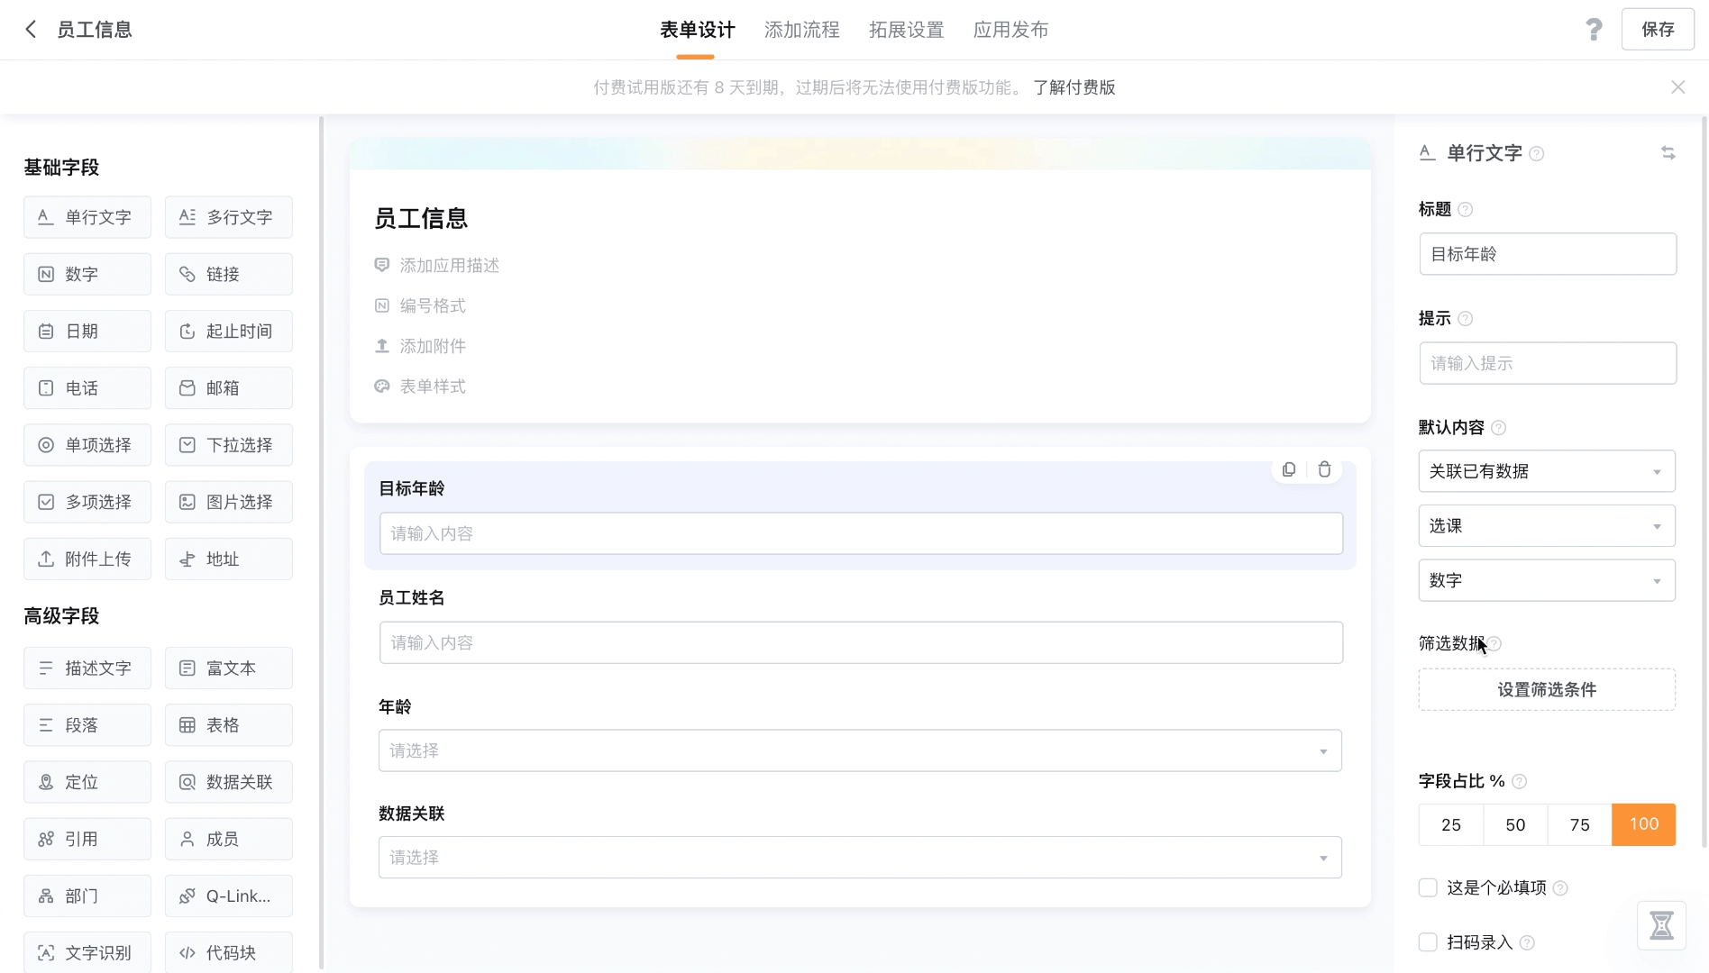
Task: Set field width to 25 percent
Action: 1451,824
